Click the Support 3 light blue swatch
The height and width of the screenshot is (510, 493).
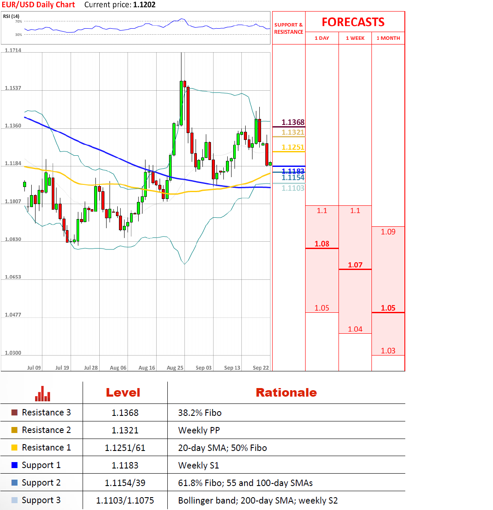14,500
